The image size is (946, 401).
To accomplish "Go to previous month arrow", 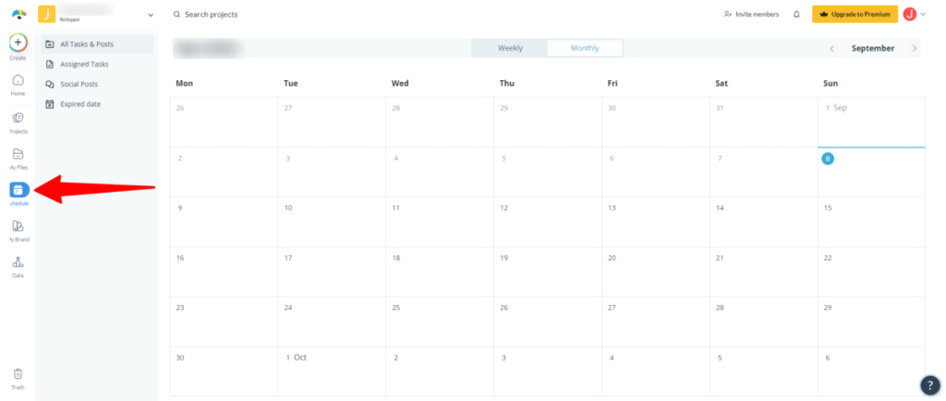I will 832,49.
